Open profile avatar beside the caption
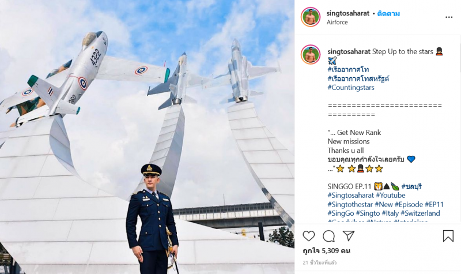This screenshot has width=461, height=274. 311,55
